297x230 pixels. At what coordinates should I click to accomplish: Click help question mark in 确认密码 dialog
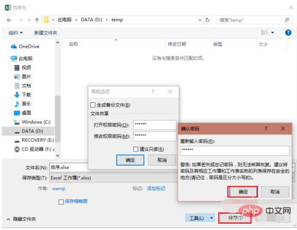pyautogui.click(x=266, y=129)
